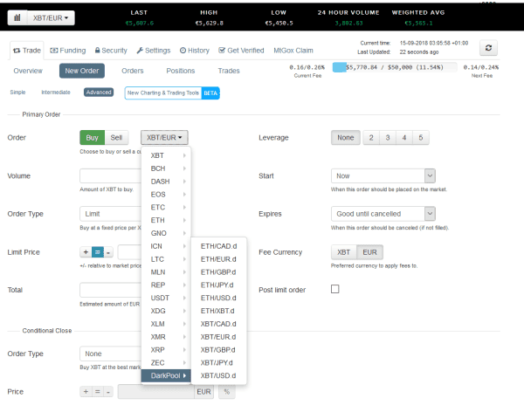Viewport: 524px width, 412px height.
Task: Expand the ETH submenu
Action: point(166,220)
